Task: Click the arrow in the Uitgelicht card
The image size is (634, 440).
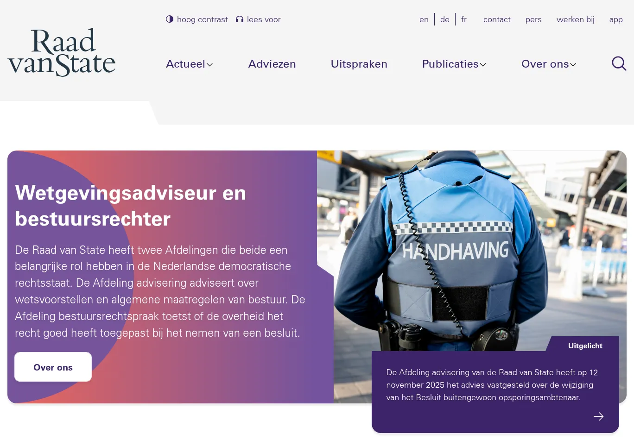Action: coord(598,416)
